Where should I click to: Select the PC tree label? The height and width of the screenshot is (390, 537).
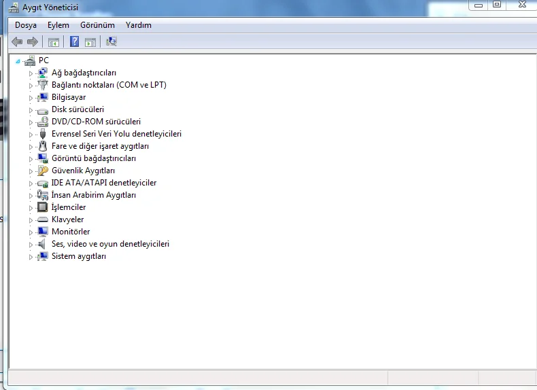(x=44, y=60)
